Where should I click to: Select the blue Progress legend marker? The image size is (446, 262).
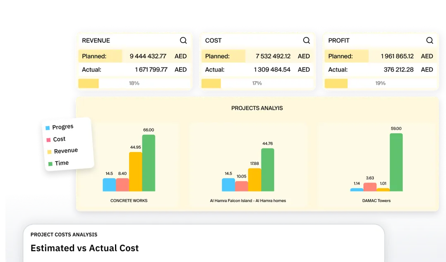(48, 127)
